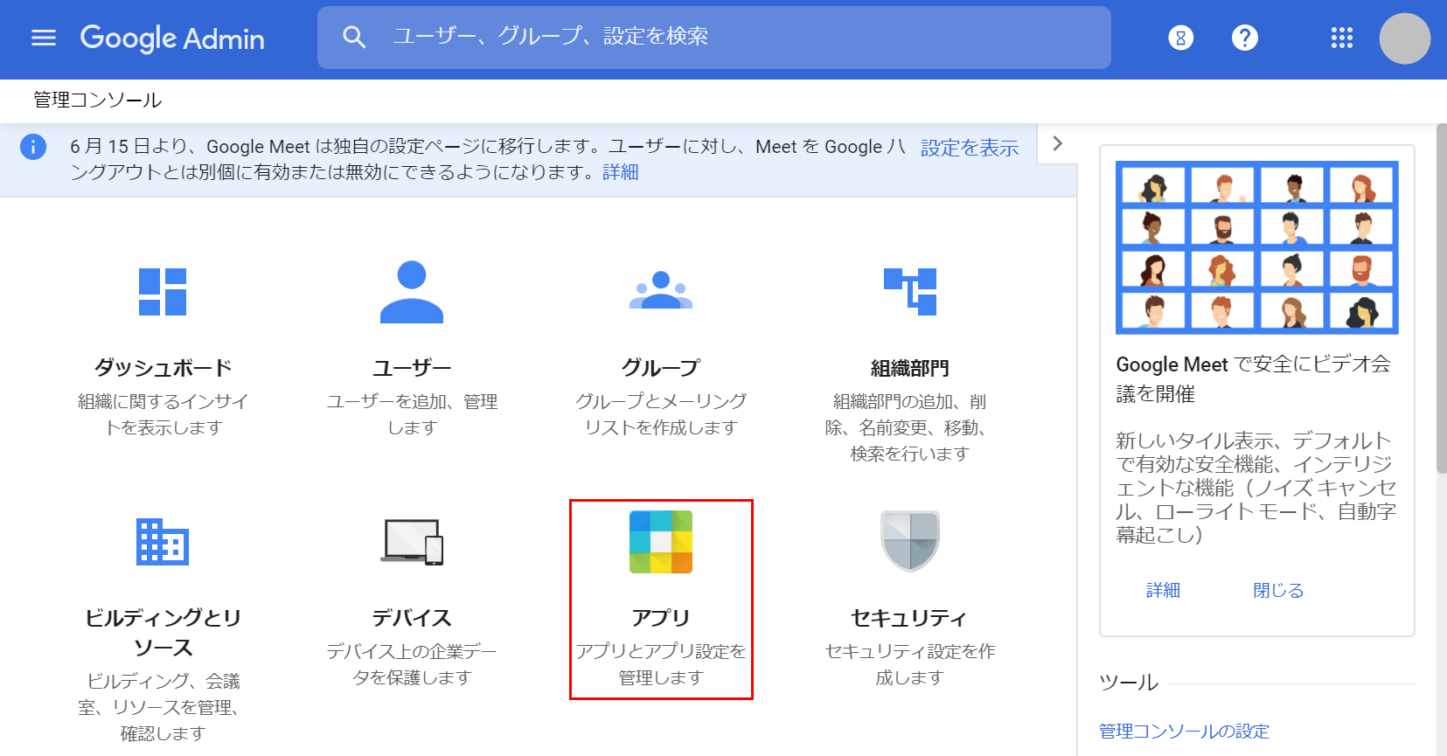Screen dimensions: 1447x756
Task: Open the Groups (グループ) icon
Action: pos(661,292)
